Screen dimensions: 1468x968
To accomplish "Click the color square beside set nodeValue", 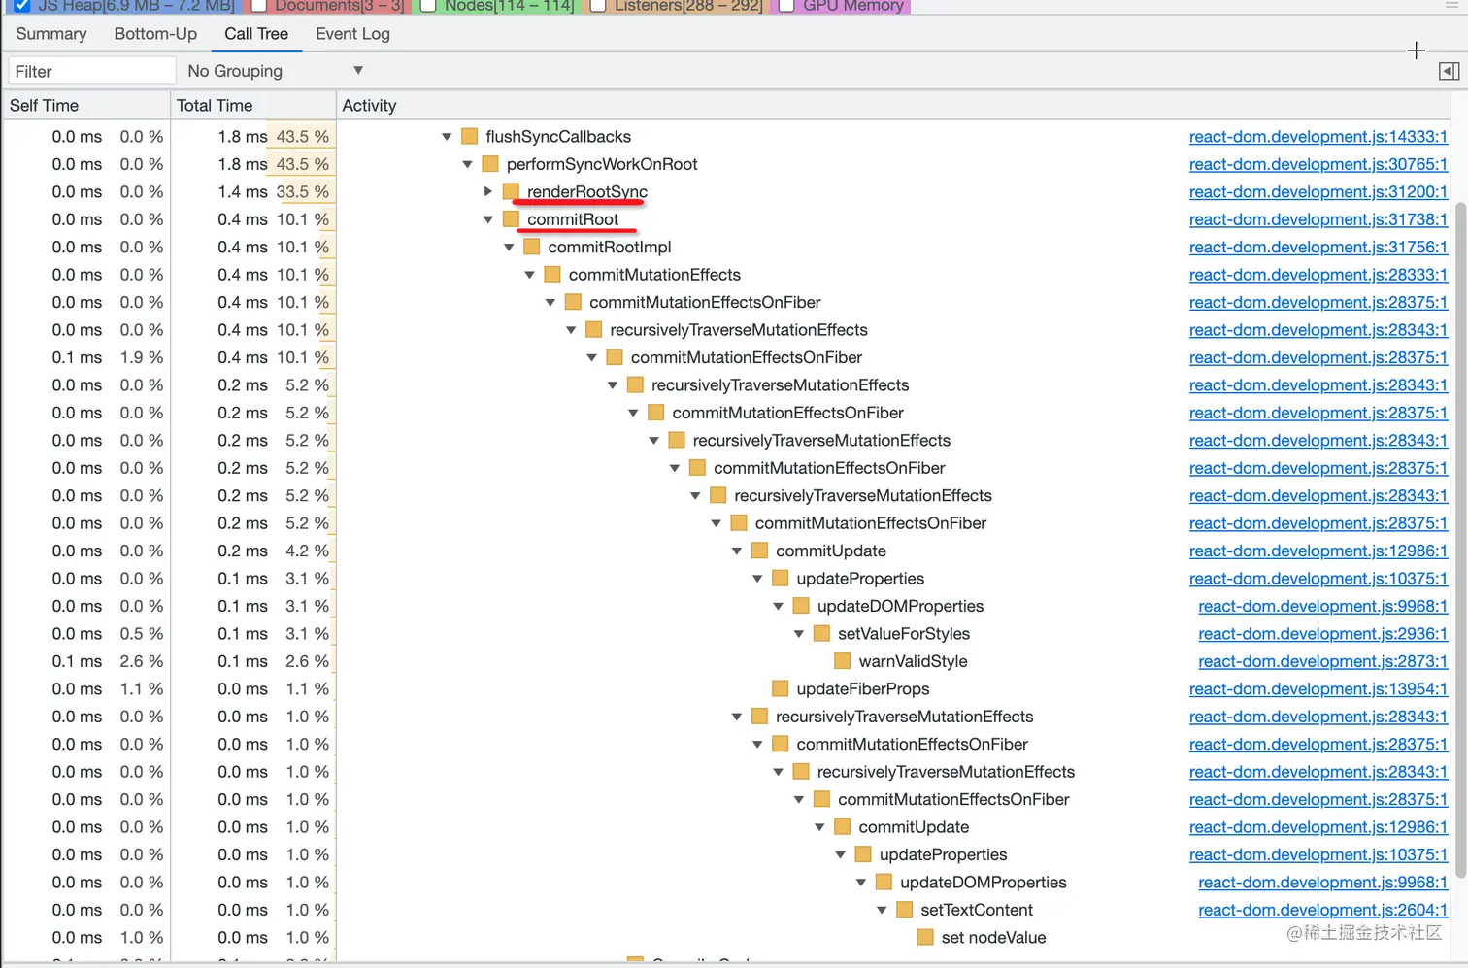I will coord(925,937).
